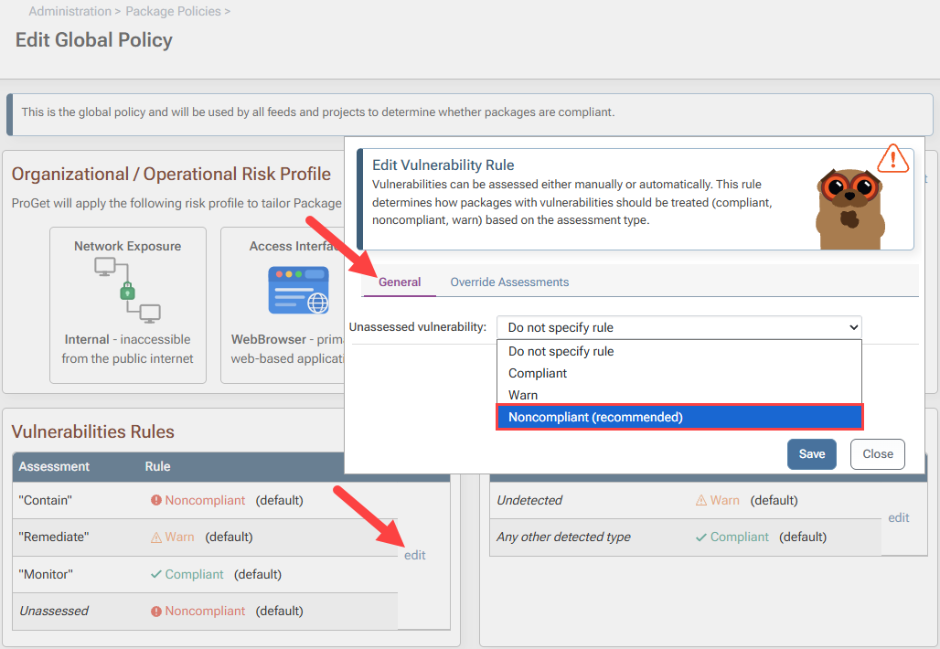940x649 pixels.
Task: Open the Unassessed vulnerability dropdown
Action: (x=679, y=327)
